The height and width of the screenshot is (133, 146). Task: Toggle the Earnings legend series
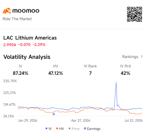pos(92,129)
